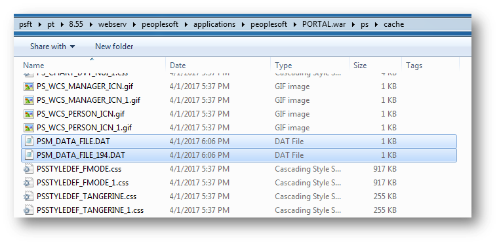Navigate to pt in address bar

[51, 24]
